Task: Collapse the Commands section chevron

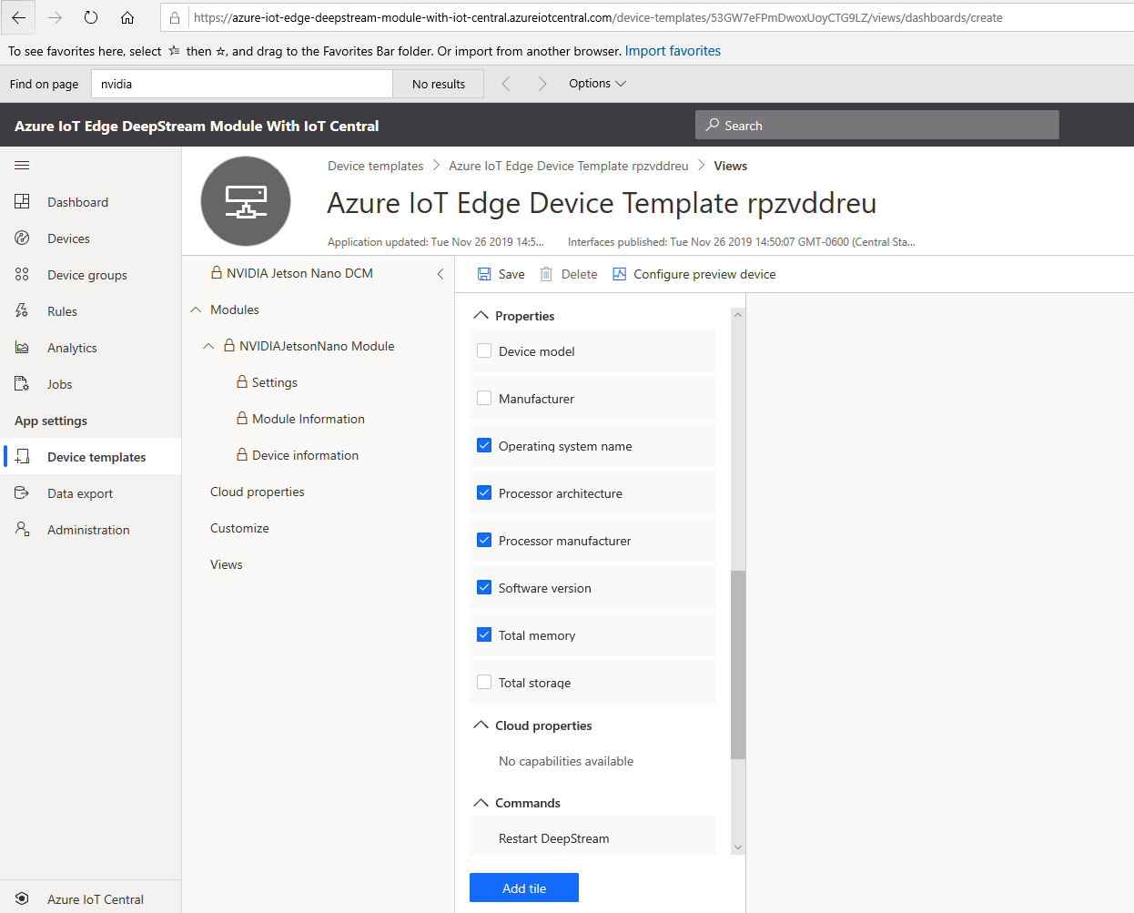Action: [481, 803]
